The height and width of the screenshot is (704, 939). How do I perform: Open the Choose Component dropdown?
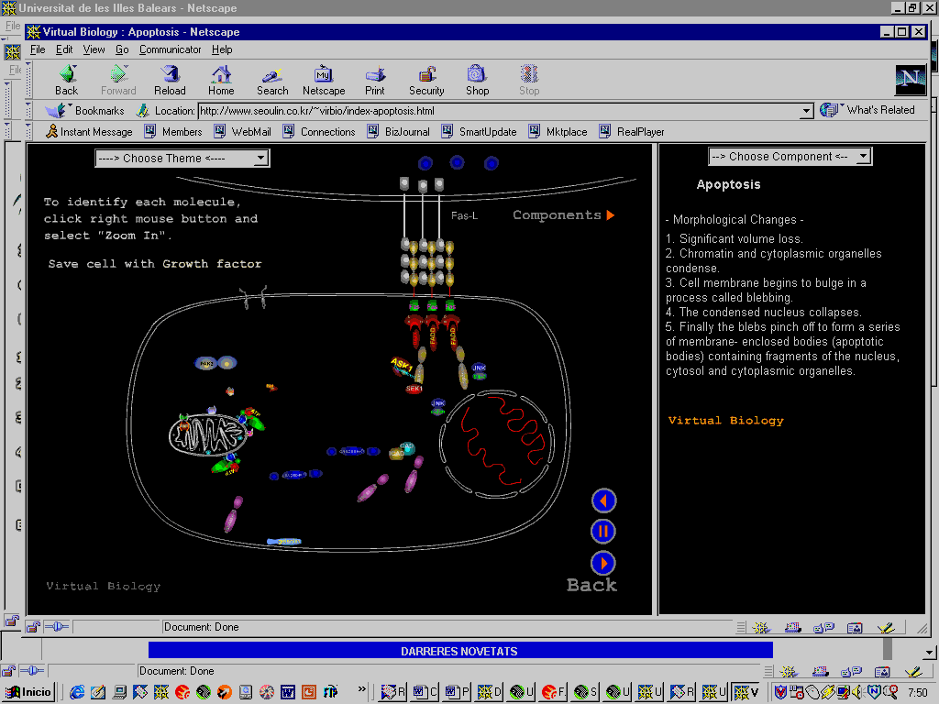coord(863,157)
